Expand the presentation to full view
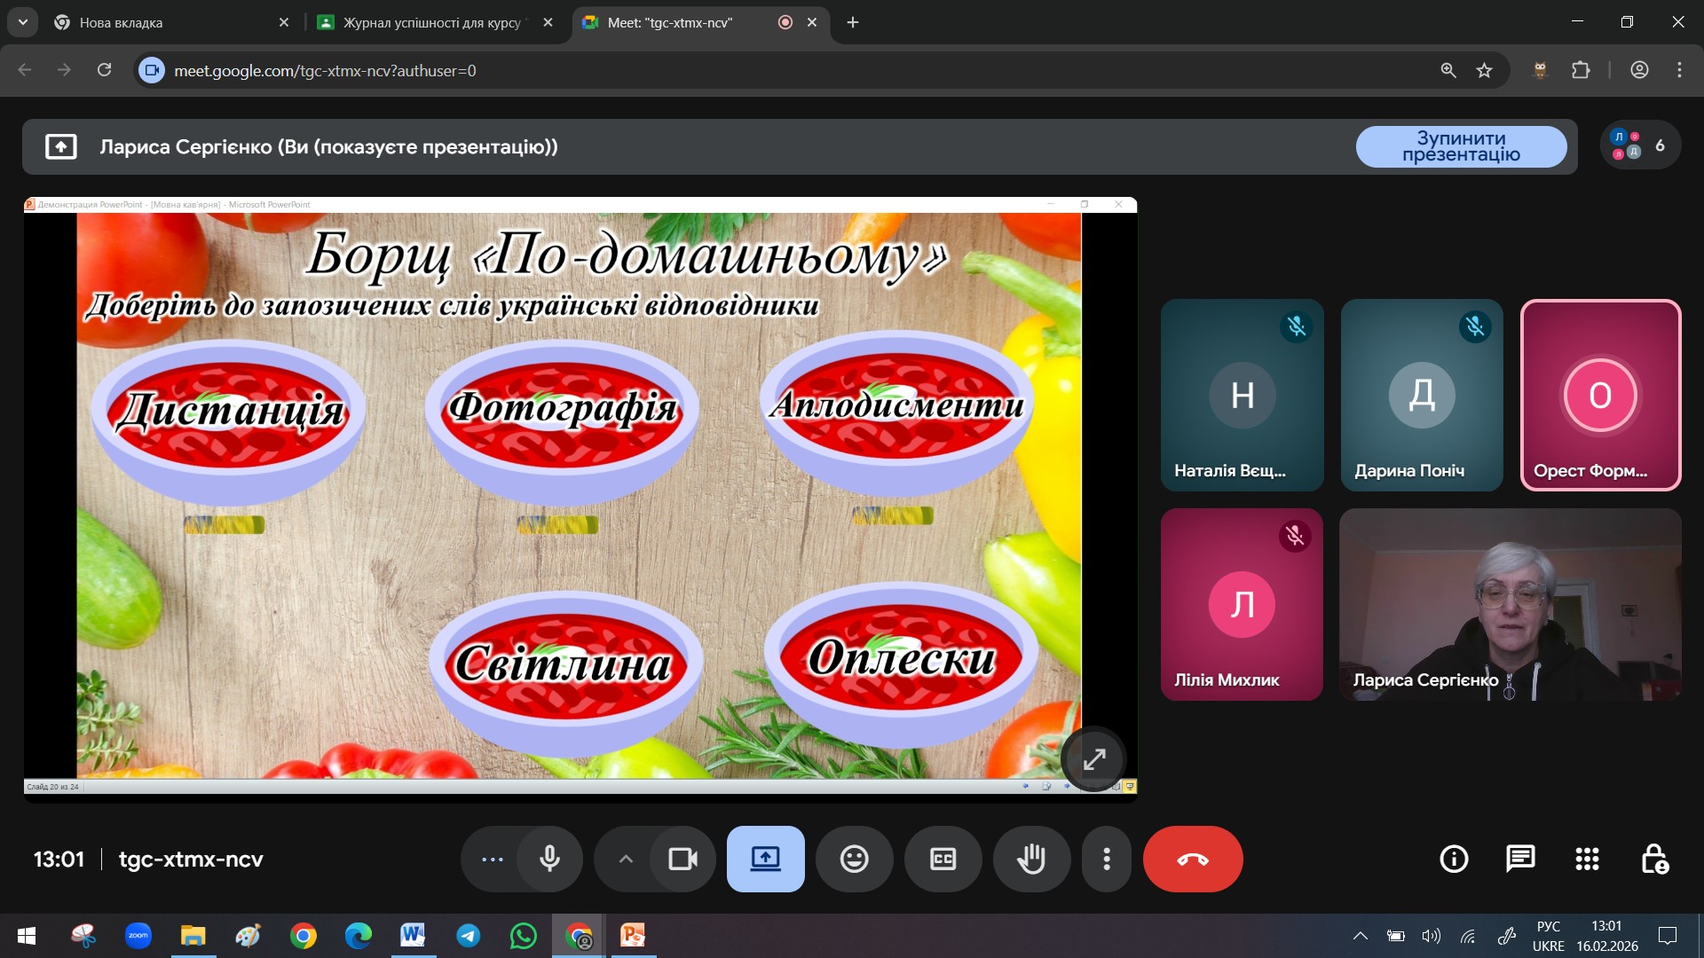The width and height of the screenshot is (1704, 958). click(x=1094, y=758)
